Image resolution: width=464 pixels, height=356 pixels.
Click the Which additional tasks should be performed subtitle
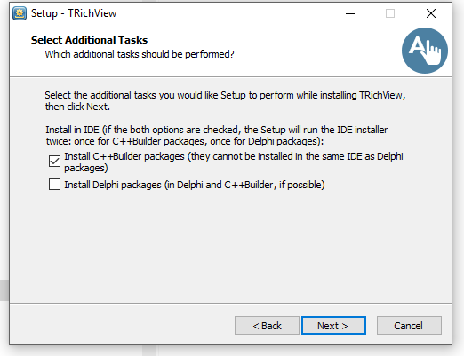point(140,54)
